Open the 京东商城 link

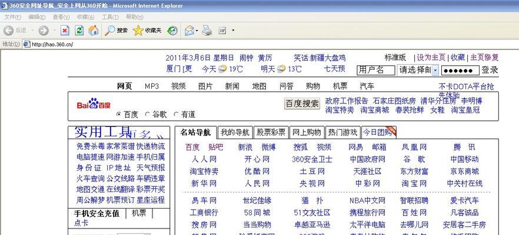(x=464, y=171)
